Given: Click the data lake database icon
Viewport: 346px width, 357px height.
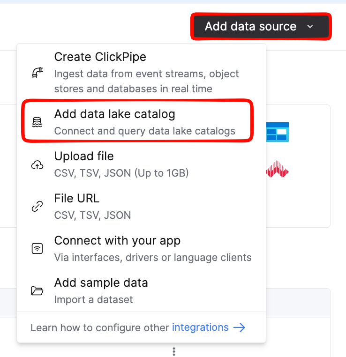Looking at the screenshot, I should pos(37,122).
